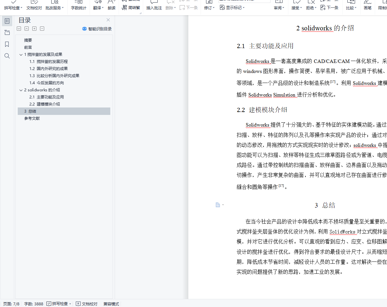387x307 pixels.
Task: Click 文档校对 in the status bar
Action: pos(86,304)
